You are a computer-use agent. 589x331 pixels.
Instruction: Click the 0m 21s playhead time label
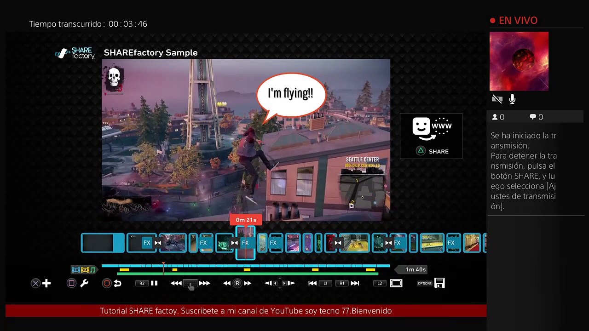[246, 220]
